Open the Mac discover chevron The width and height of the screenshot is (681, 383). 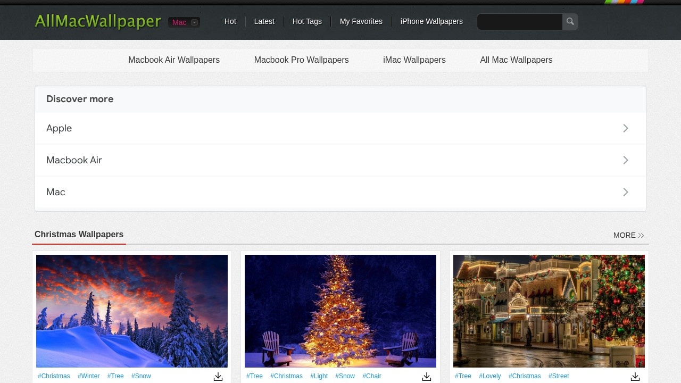(626, 192)
